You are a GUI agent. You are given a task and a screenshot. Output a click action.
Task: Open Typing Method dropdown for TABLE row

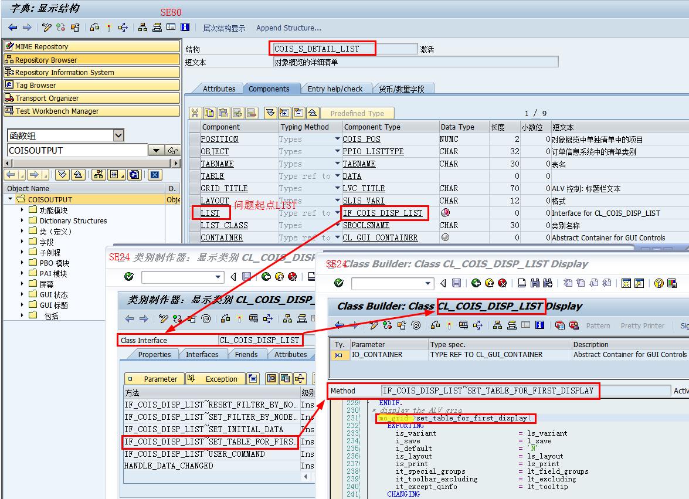point(338,176)
